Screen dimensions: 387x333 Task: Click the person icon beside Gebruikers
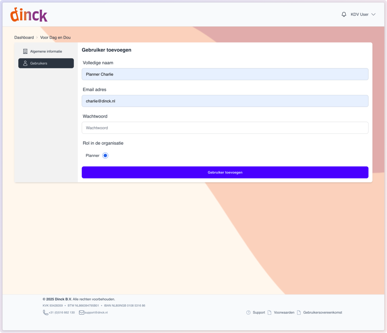(25, 63)
